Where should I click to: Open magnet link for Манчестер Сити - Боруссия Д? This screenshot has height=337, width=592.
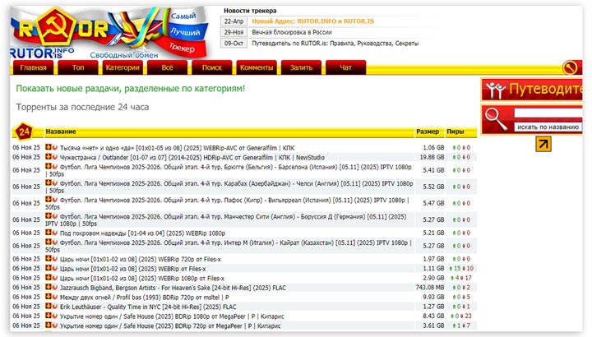point(55,216)
